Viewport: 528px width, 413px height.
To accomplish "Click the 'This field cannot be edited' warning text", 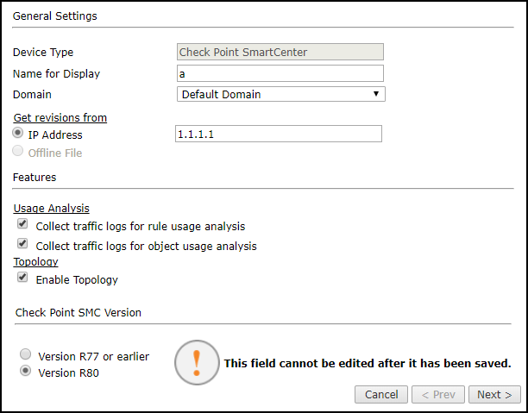I will [368, 364].
